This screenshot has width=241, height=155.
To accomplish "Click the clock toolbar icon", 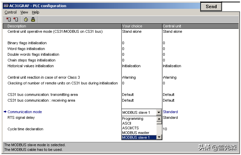I will click(x=26, y=20).
